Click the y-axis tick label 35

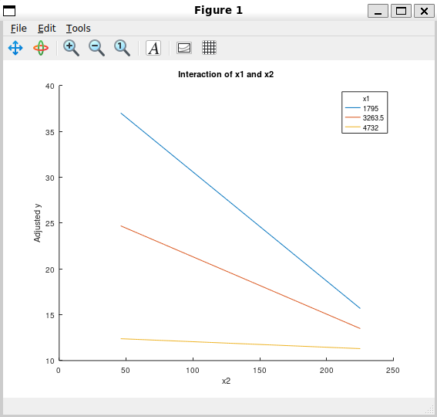click(x=50, y=132)
